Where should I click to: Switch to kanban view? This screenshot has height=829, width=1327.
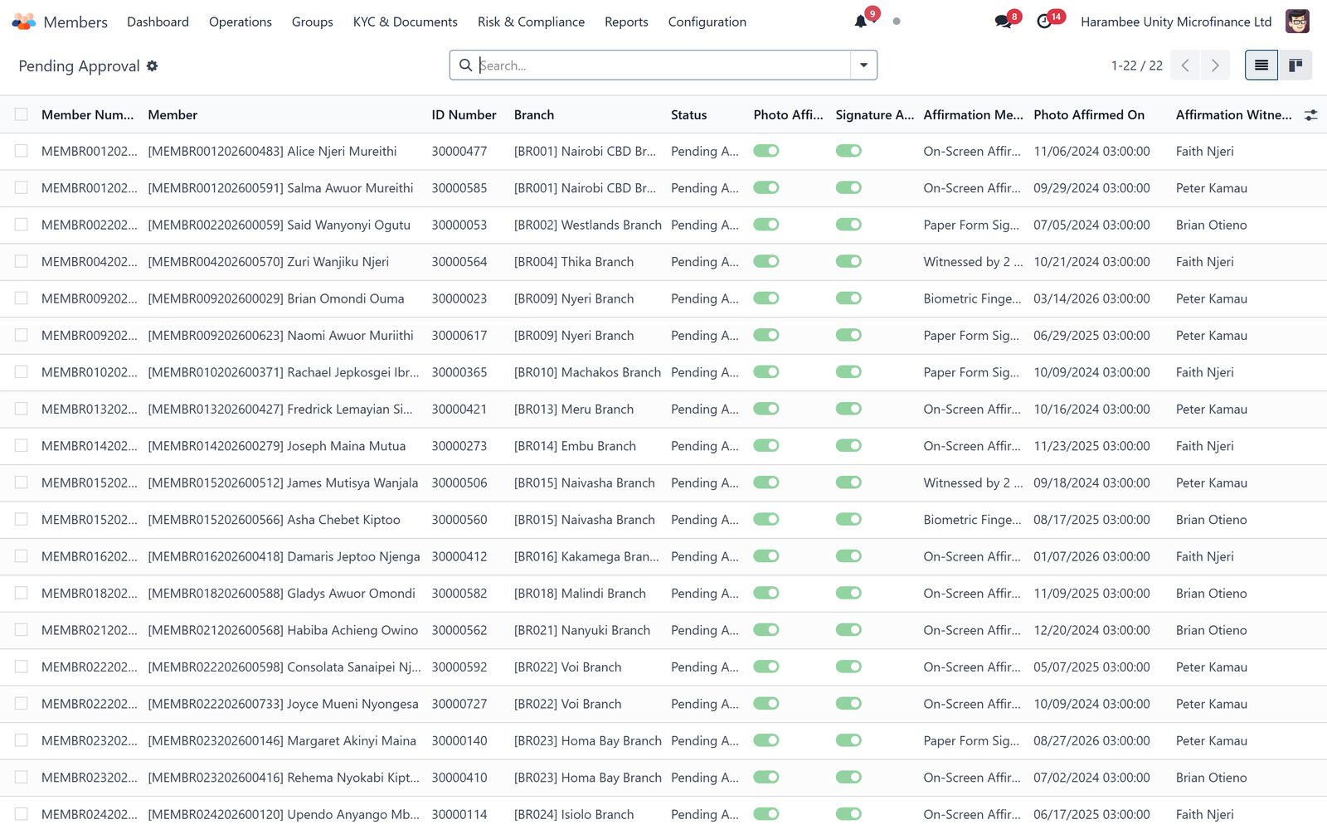point(1295,65)
